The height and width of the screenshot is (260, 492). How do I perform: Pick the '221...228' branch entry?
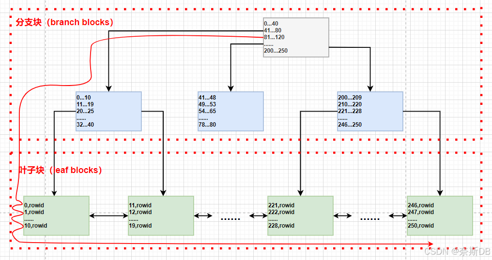pyautogui.click(x=350, y=111)
